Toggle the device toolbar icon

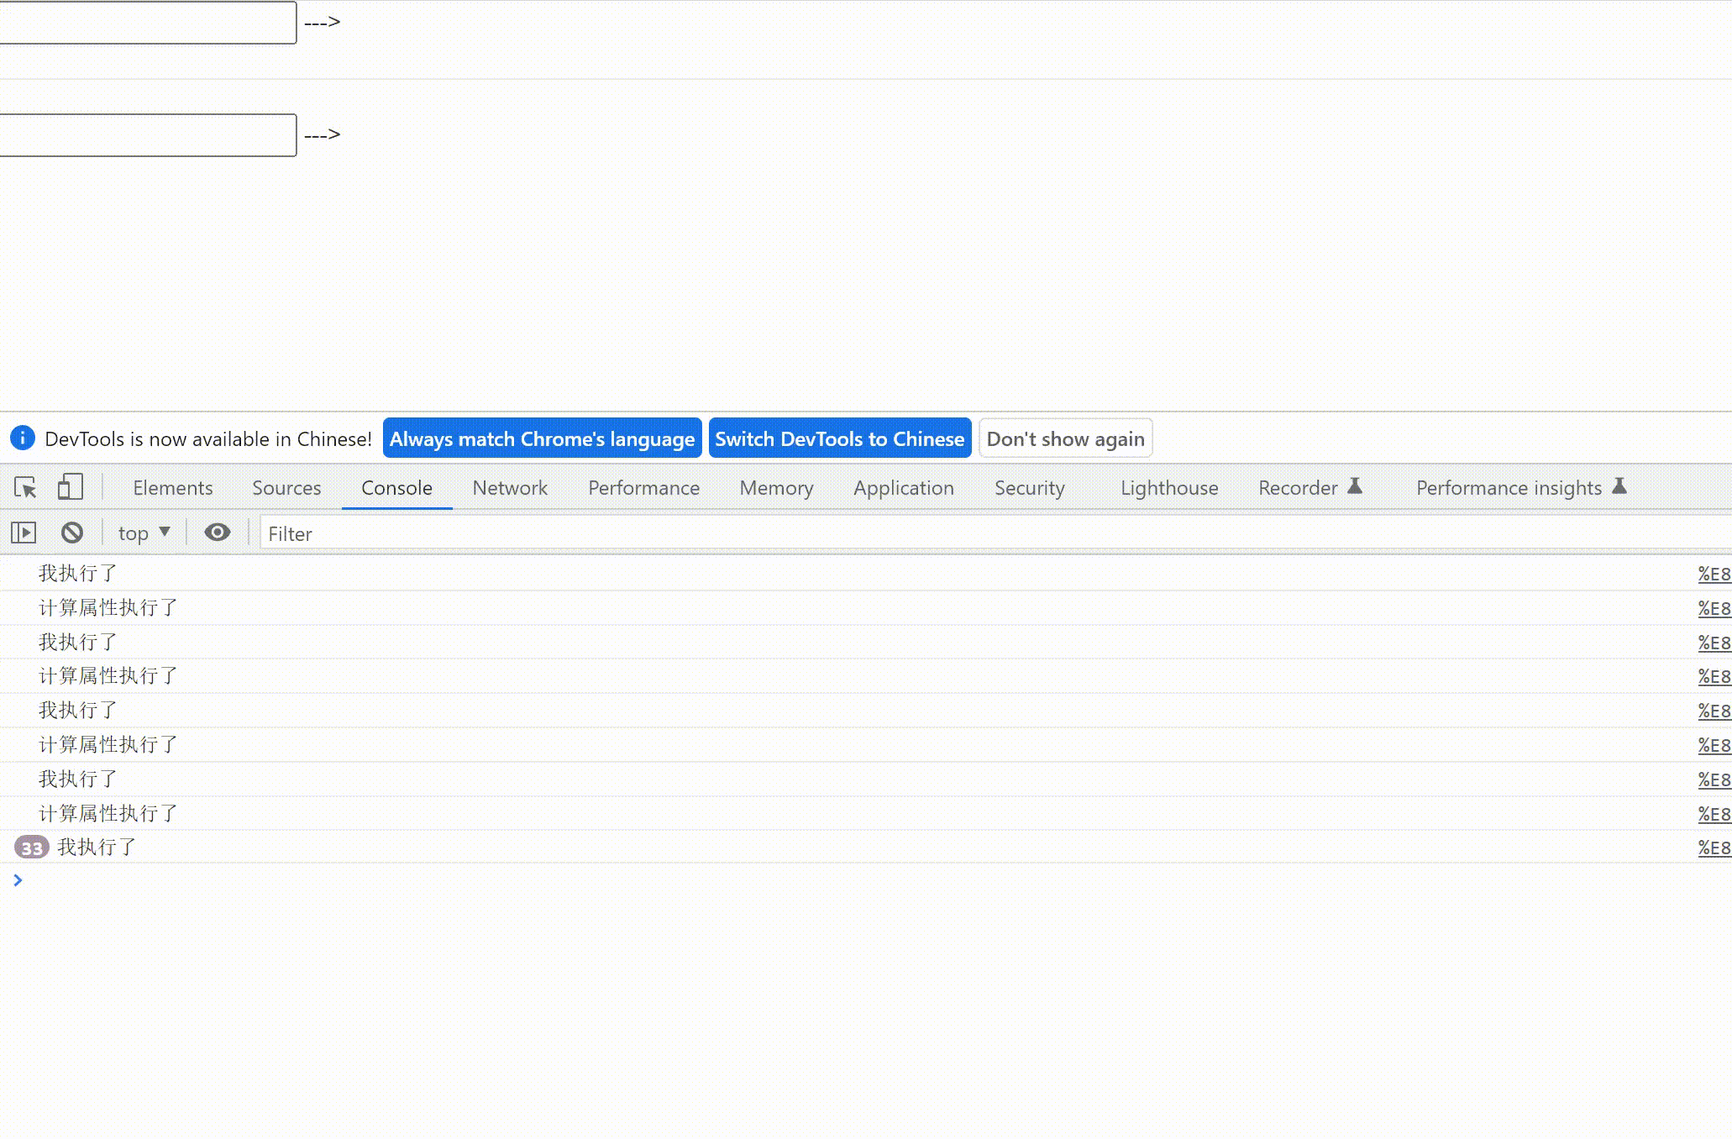tap(70, 487)
